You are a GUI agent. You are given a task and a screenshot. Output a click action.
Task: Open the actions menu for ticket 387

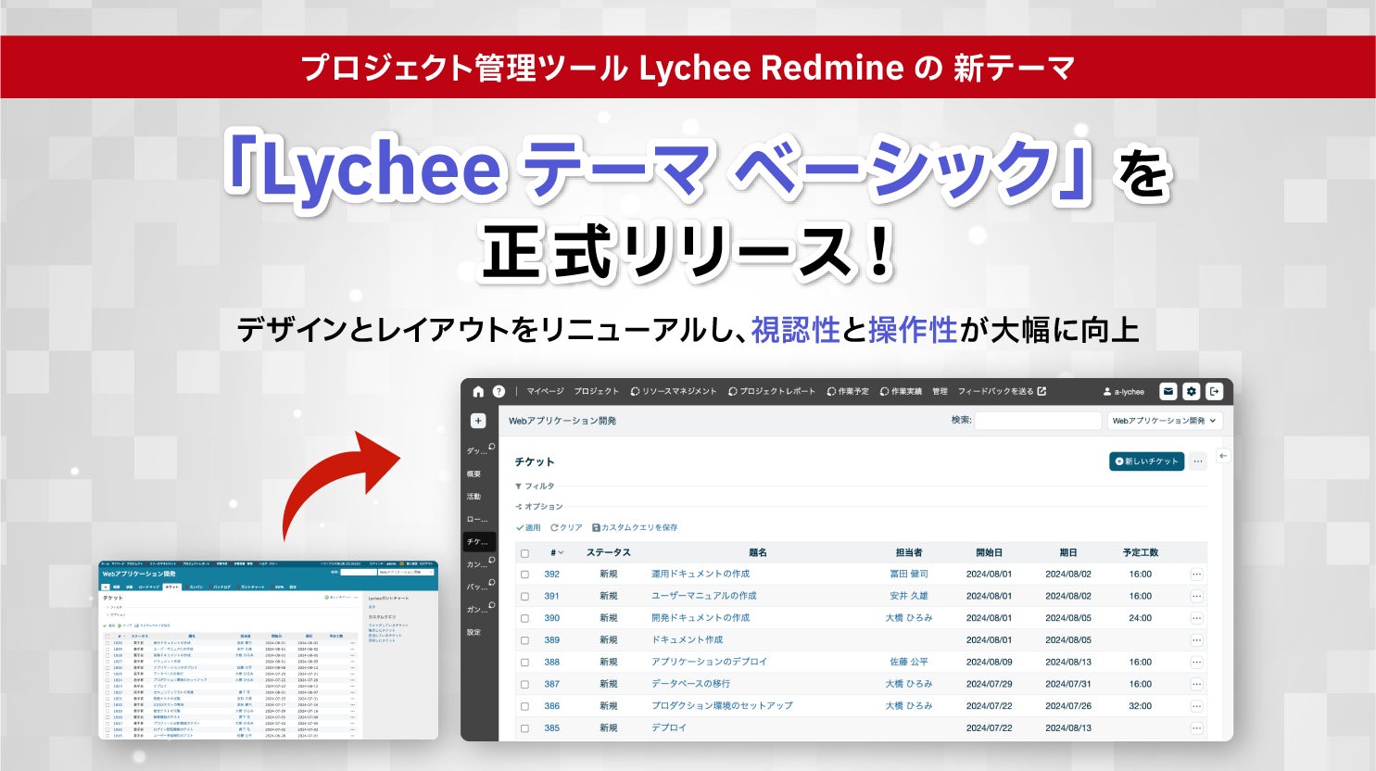1196,685
